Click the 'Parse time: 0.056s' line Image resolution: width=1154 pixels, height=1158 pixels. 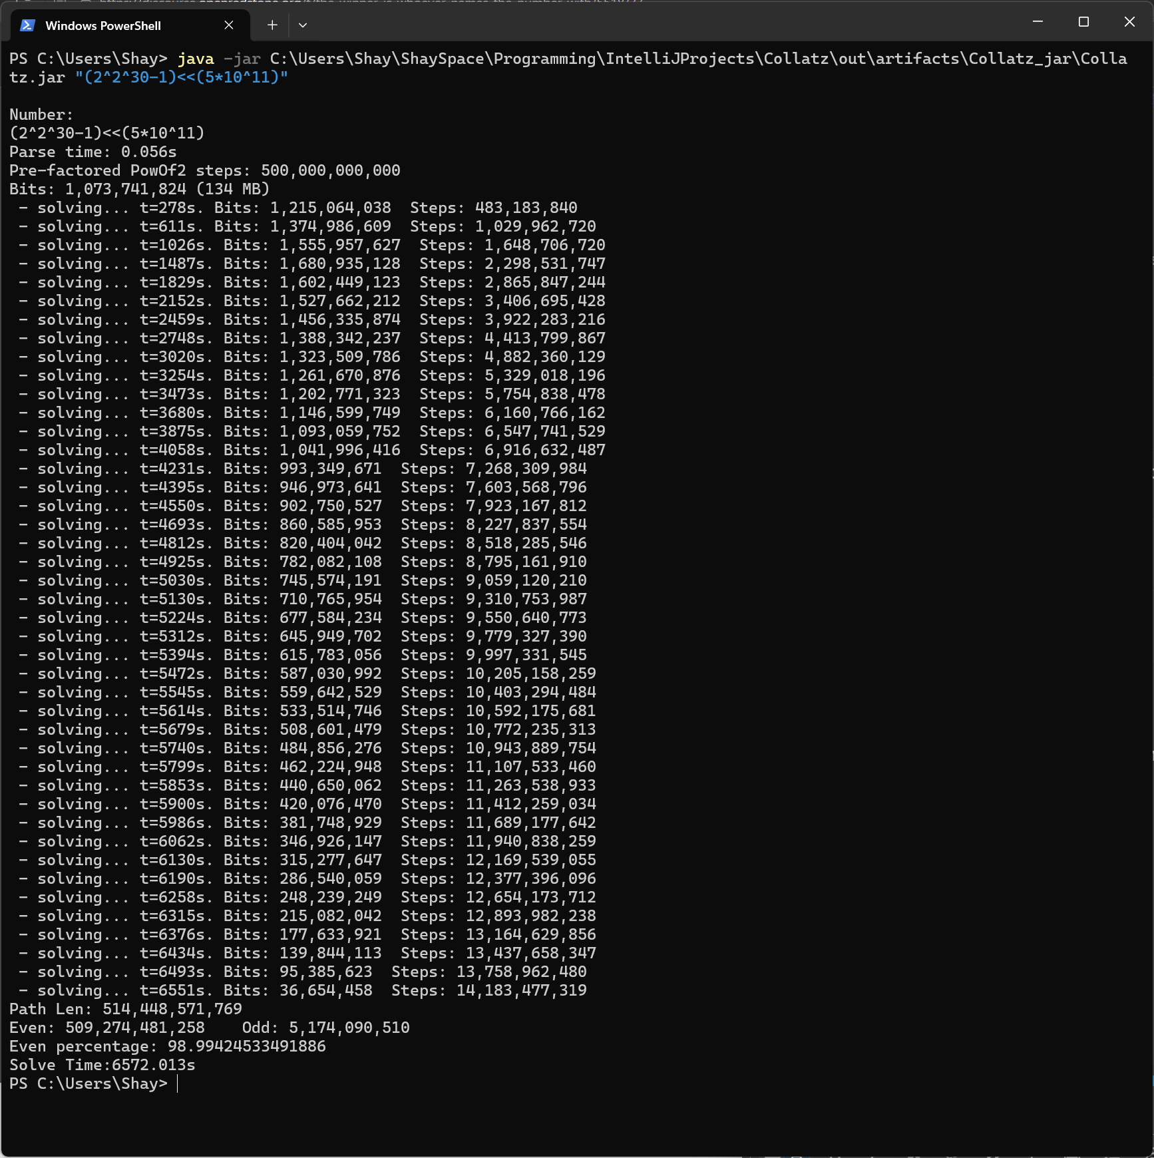[93, 152]
